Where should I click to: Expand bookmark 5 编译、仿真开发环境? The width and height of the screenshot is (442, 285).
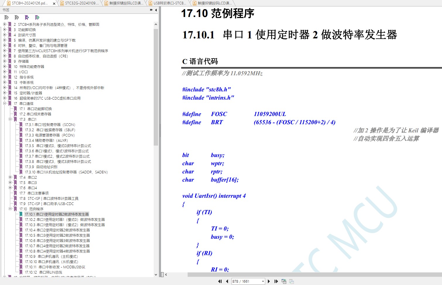coord(4,40)
